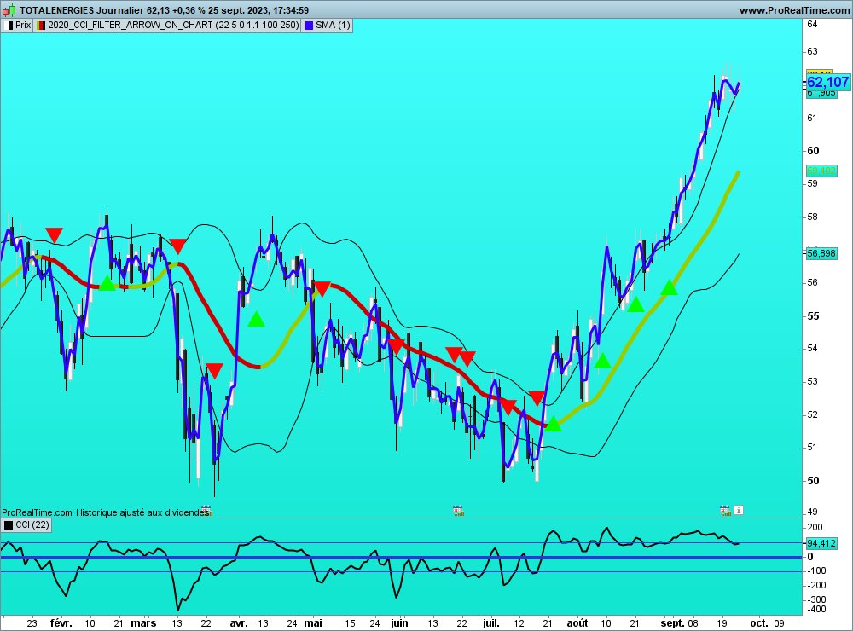The width and height of the screenshot is (853, 631).
Task: Click the blue 62,107 price label on right axis
Action: click(x=827, y=81)
